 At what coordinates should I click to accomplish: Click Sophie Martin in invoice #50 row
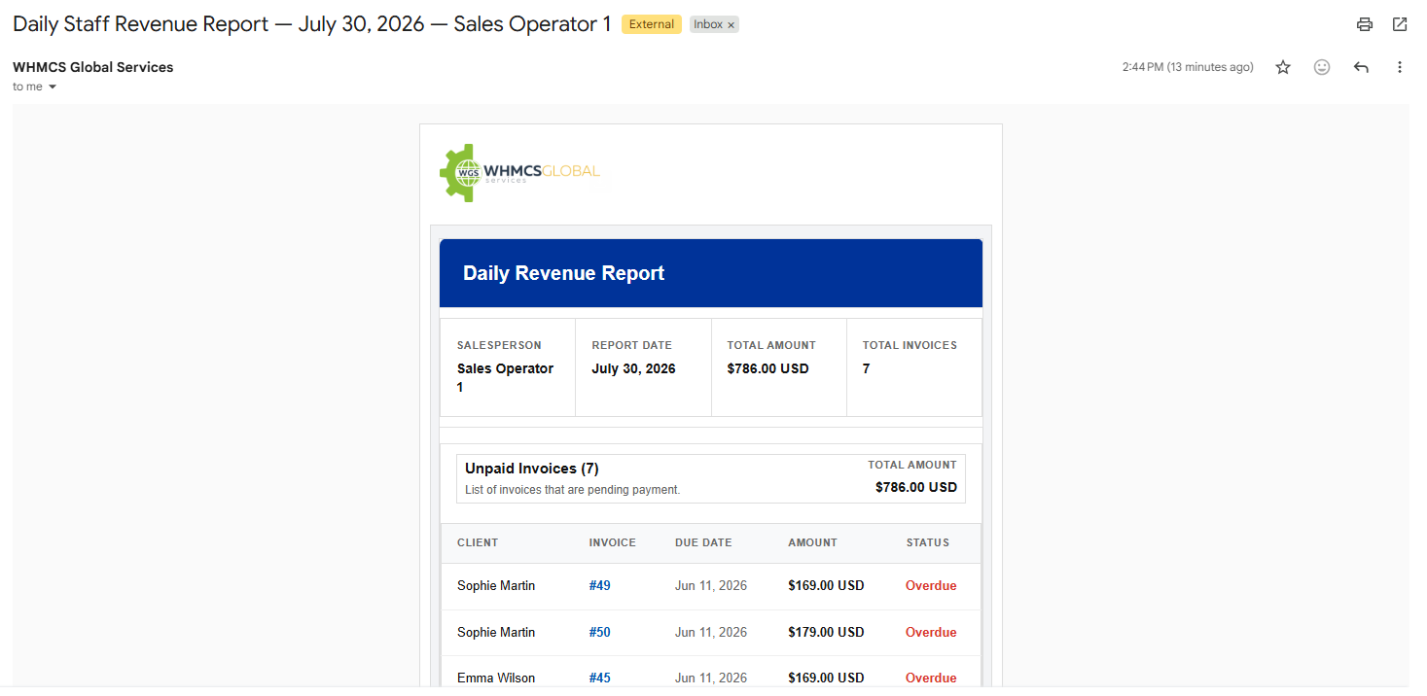point(496,633)
